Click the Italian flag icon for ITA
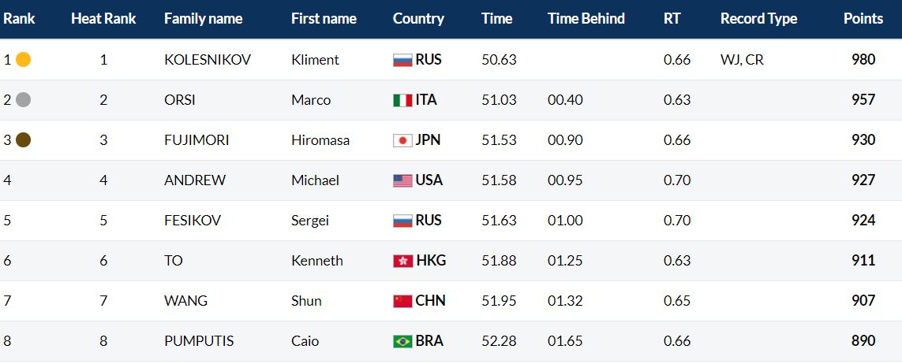This screenshot has height=364, width=902. 402,100
